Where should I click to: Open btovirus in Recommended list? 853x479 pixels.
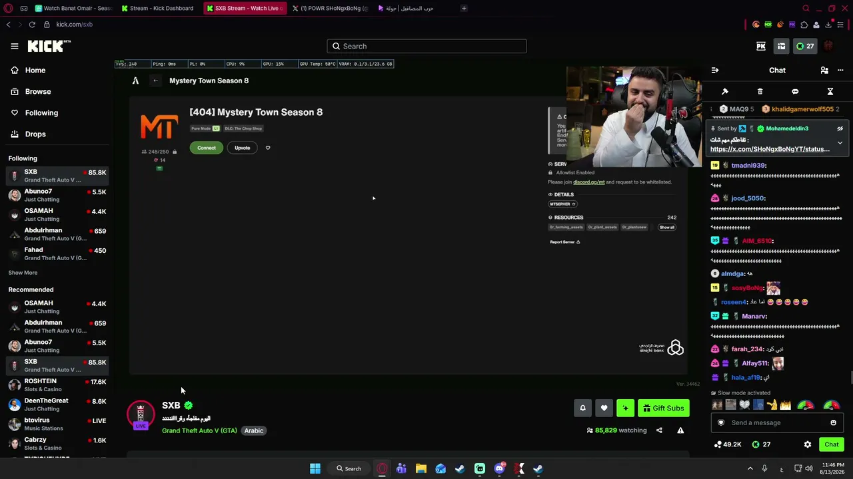coord(57,424)
